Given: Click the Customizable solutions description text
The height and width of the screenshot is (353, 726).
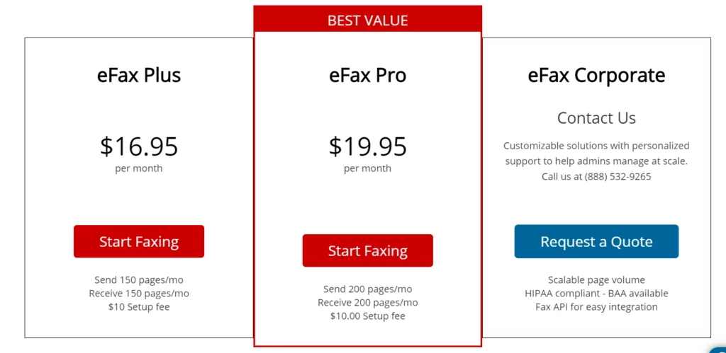Looking at the screenshot, I should coord(596,146).
